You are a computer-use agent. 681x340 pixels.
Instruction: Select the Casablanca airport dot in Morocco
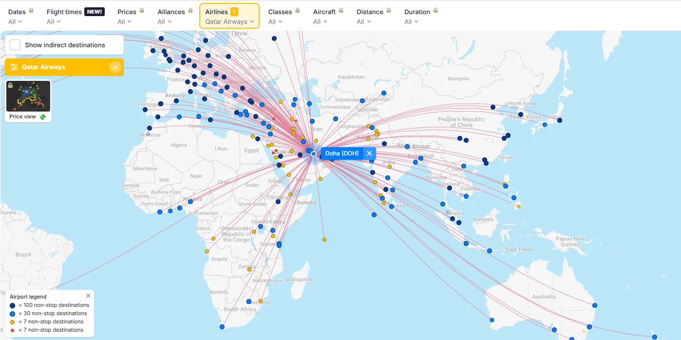pos(150,128)
